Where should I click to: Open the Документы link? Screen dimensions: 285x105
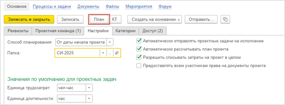[x=88, y=7]
